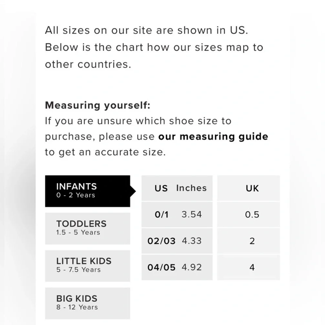Click the 4.92 inches value
This screenshot has width=325, height=325.
click(191, 267)
